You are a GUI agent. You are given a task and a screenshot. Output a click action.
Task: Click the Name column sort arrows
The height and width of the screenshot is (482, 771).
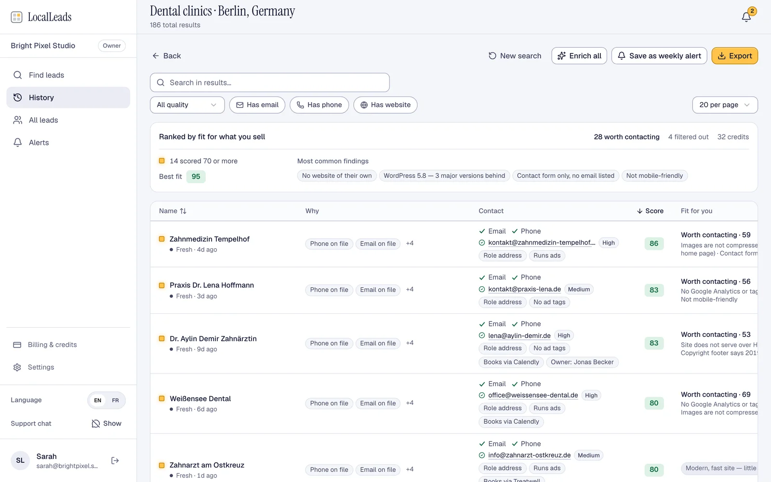click(x=183, y=211)
